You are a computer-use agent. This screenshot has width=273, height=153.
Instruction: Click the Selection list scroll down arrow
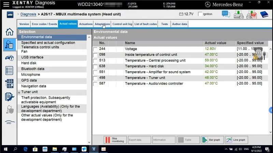[89, 142]
